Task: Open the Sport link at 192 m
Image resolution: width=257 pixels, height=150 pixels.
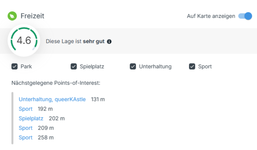Action: click(x=25, y=109)
